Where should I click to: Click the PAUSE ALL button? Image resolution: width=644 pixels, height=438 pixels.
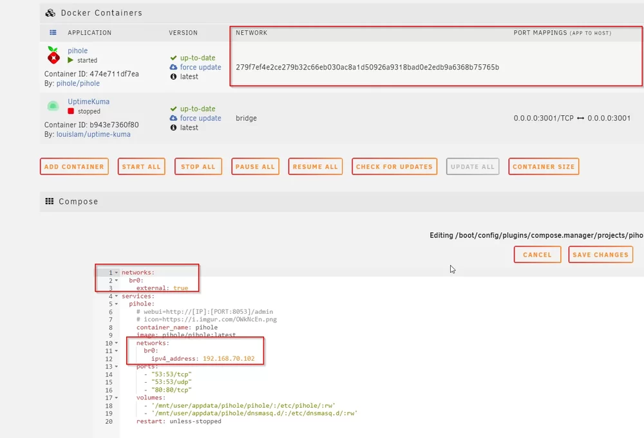click(255, 167)
